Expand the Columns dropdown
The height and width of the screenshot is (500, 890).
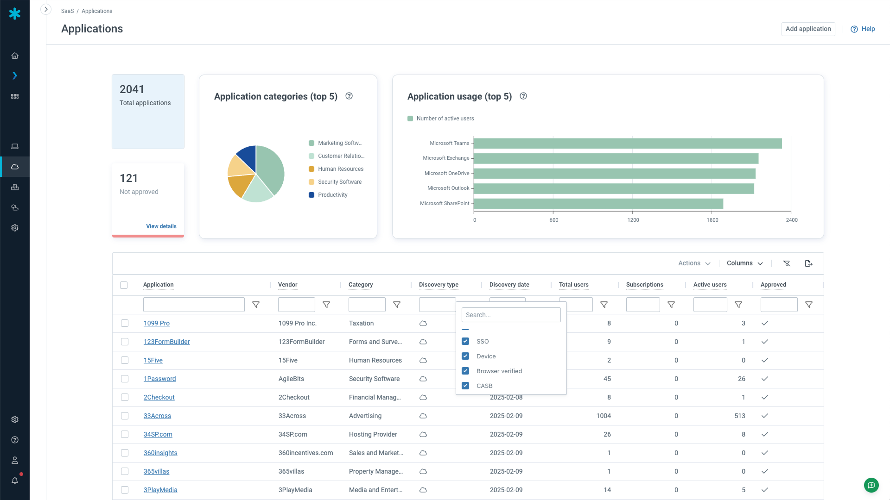(x=744, y=263)
